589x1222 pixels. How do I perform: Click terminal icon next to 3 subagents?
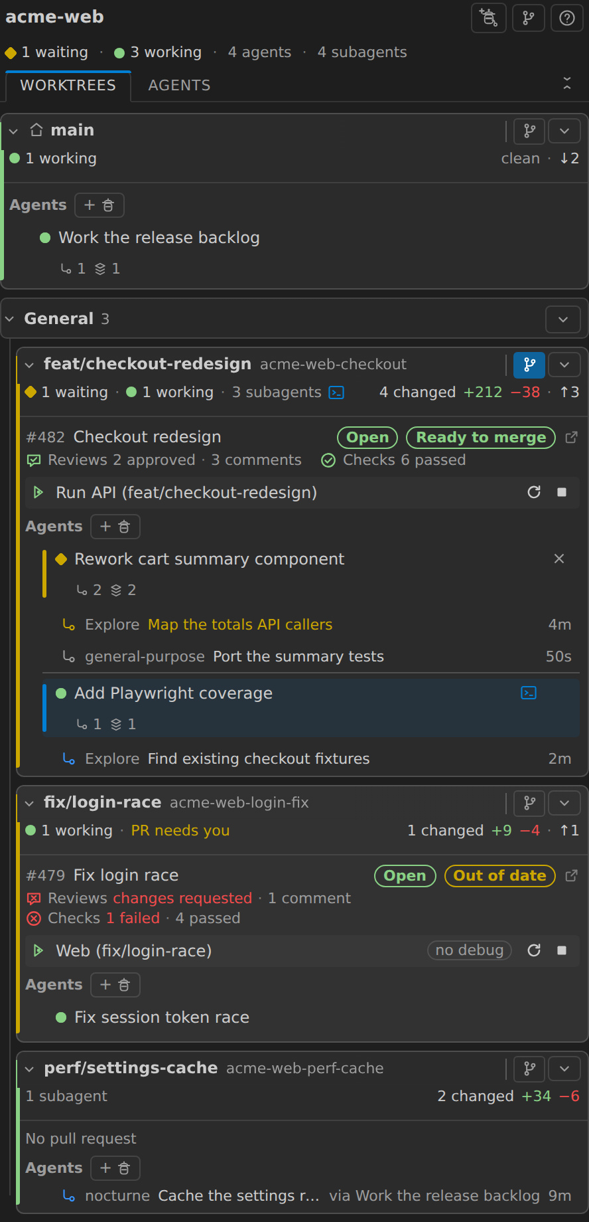[337, 393]
